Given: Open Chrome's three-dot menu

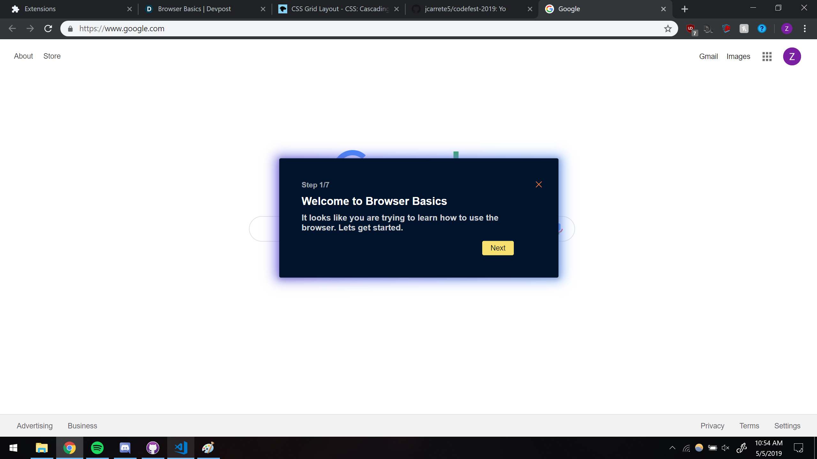Looking at the screenshot, I should [x=805, y=29].
